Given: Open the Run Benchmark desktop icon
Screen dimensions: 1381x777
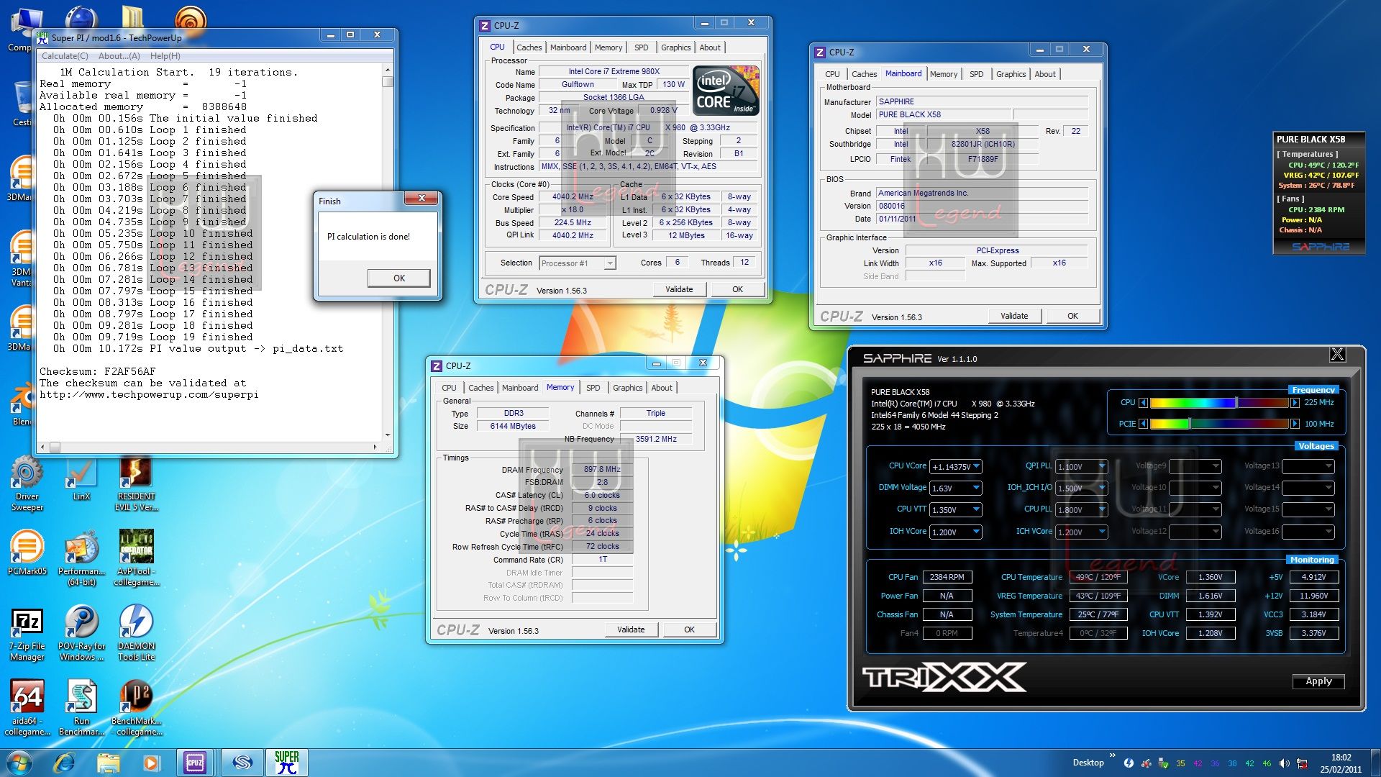Looking at the screenshot, I should tap(81, 708).
